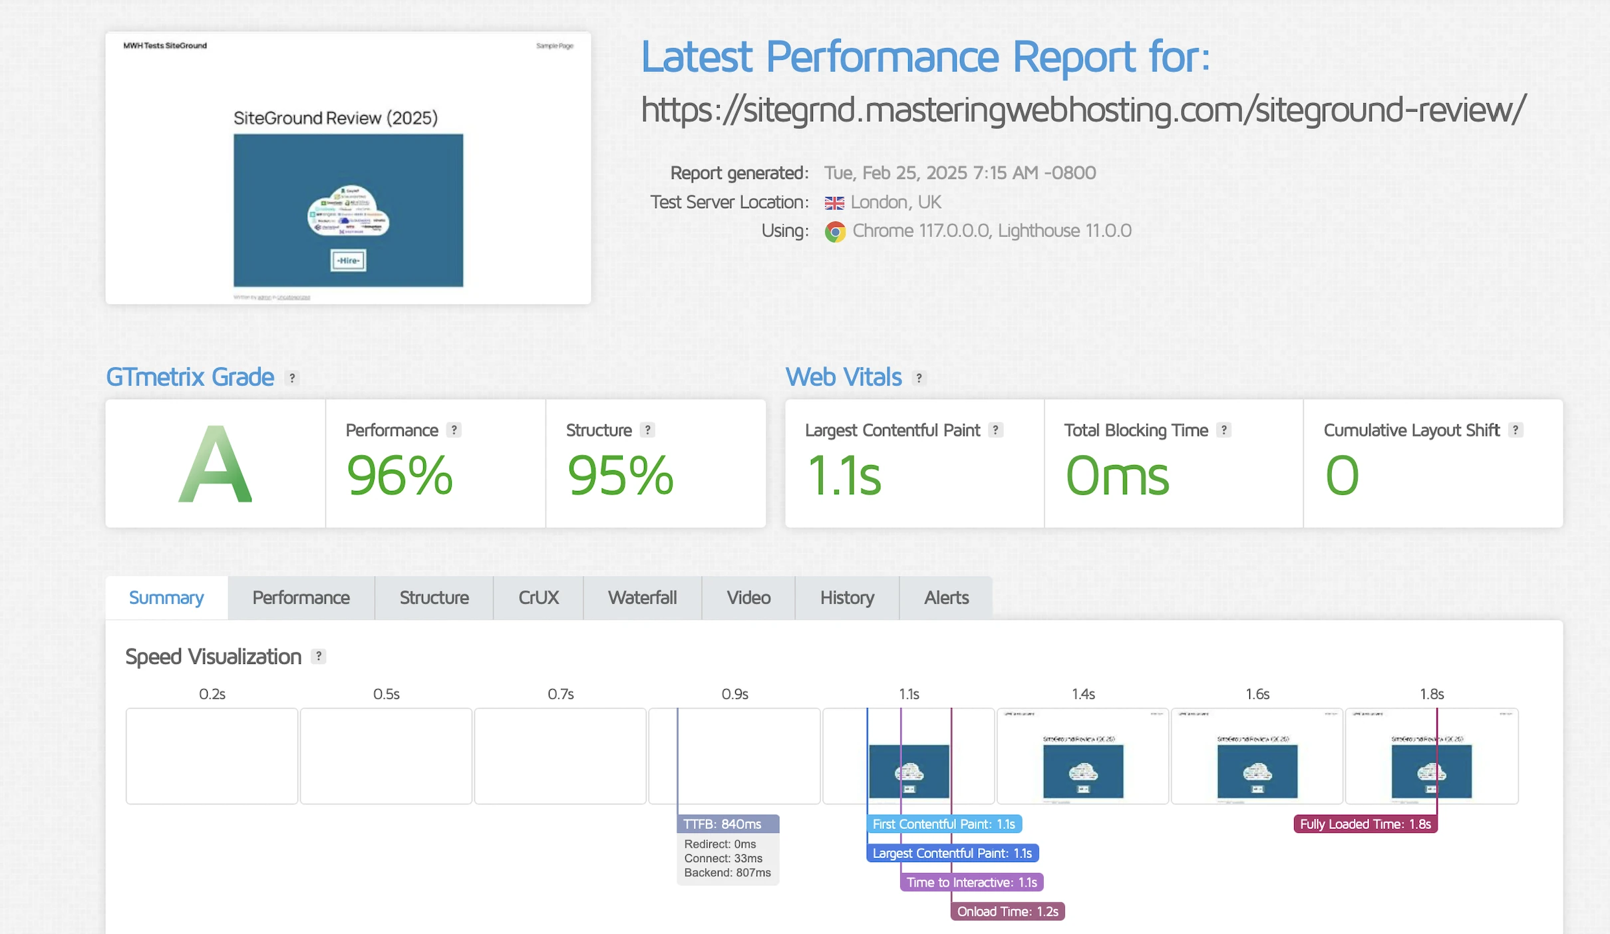This screenshot has height=934, width=1610.
Task: Click the Speed Visualization help icon
Action: click(319, 657)
